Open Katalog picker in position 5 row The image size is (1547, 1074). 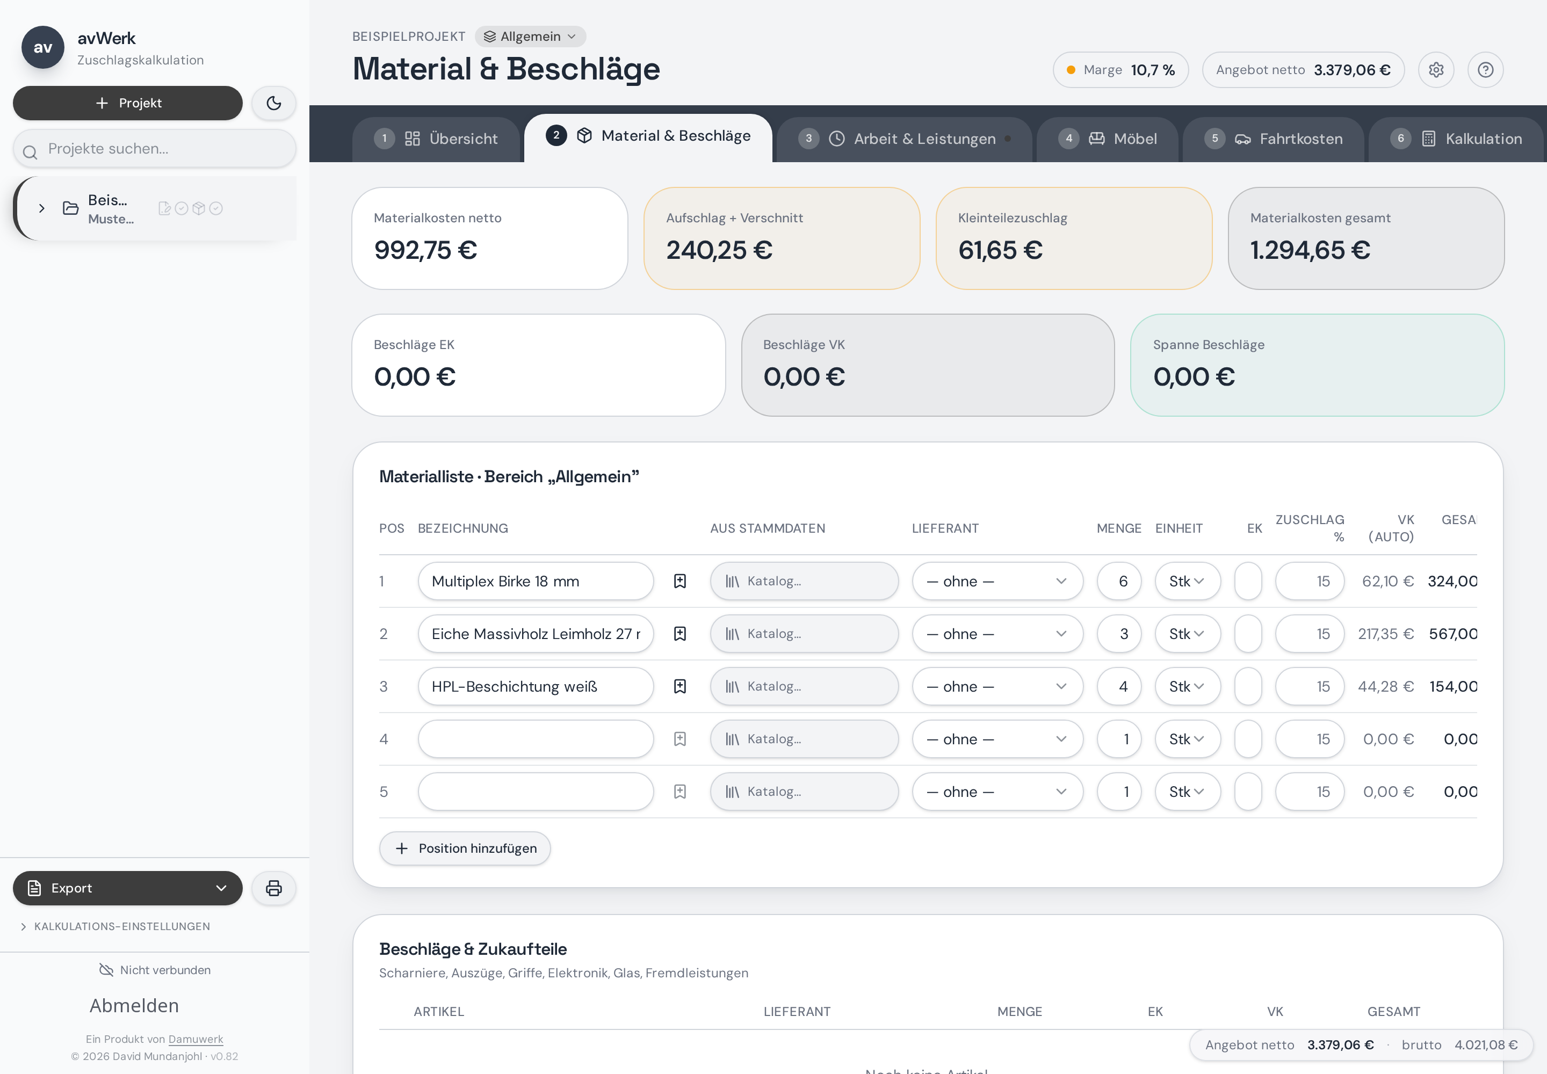pos(804,790)
